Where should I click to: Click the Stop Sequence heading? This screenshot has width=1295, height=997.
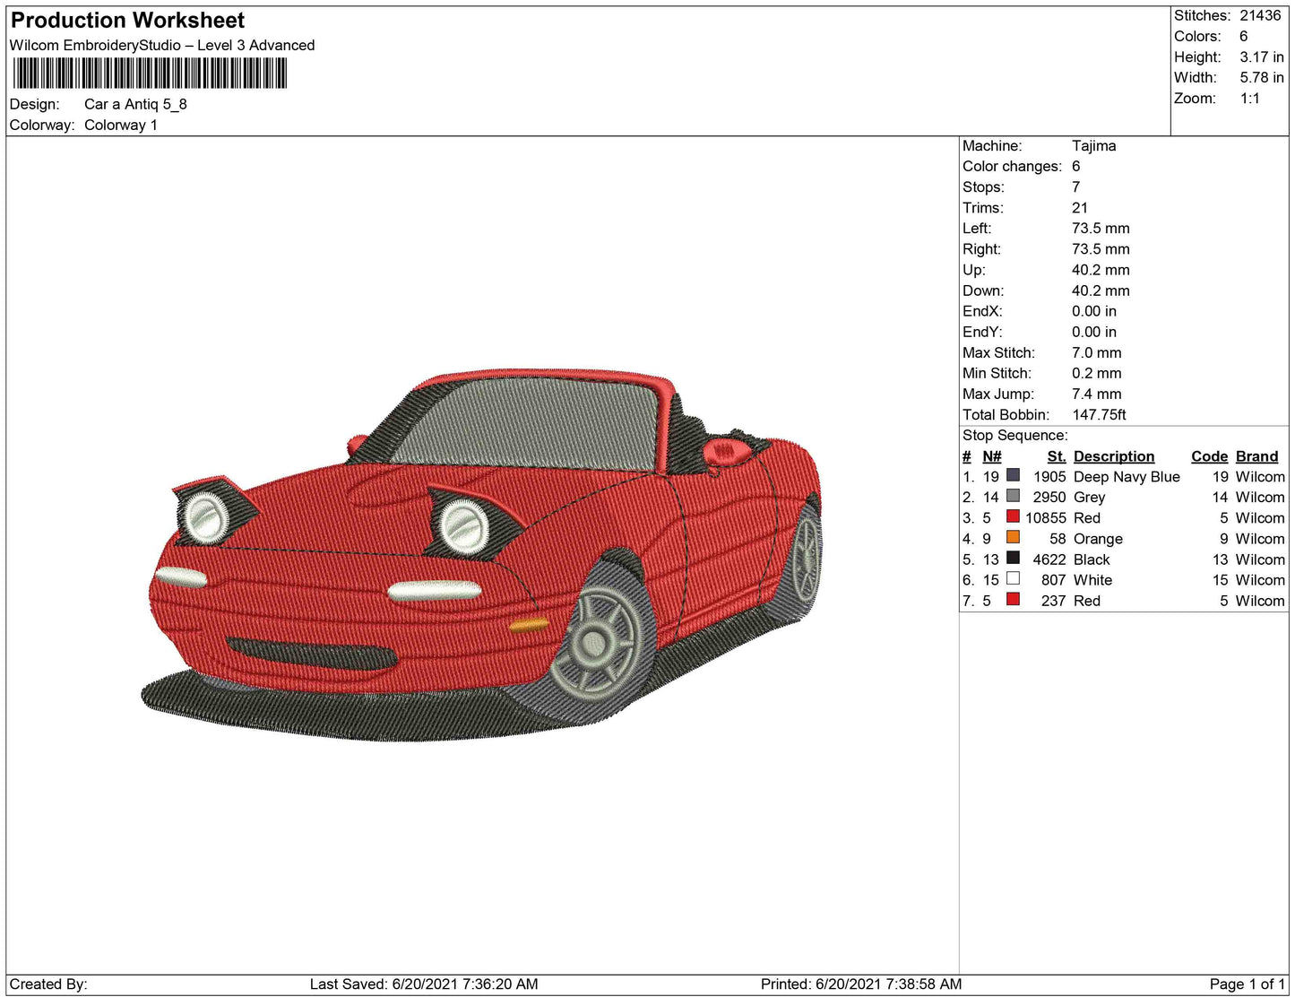[x=1014, y=436]
